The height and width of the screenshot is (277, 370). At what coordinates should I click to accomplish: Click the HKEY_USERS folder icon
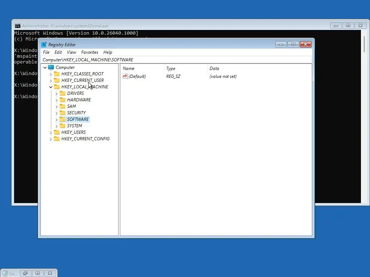(x=57, y=132)
